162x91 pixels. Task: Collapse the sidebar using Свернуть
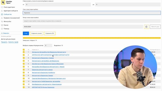[x=6, y=33]
